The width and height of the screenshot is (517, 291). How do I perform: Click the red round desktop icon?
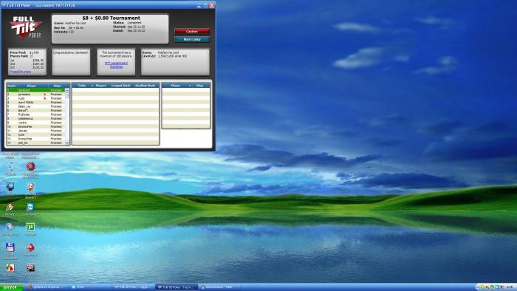[x=30, y=166]
